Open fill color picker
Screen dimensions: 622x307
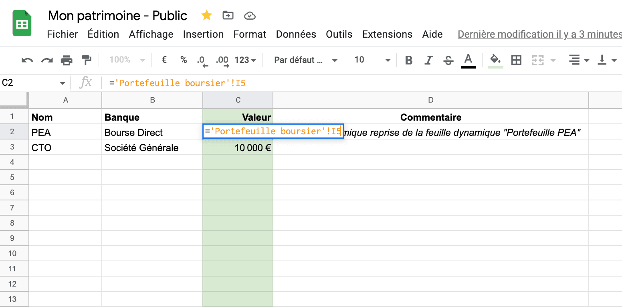[x=496, y=61]
